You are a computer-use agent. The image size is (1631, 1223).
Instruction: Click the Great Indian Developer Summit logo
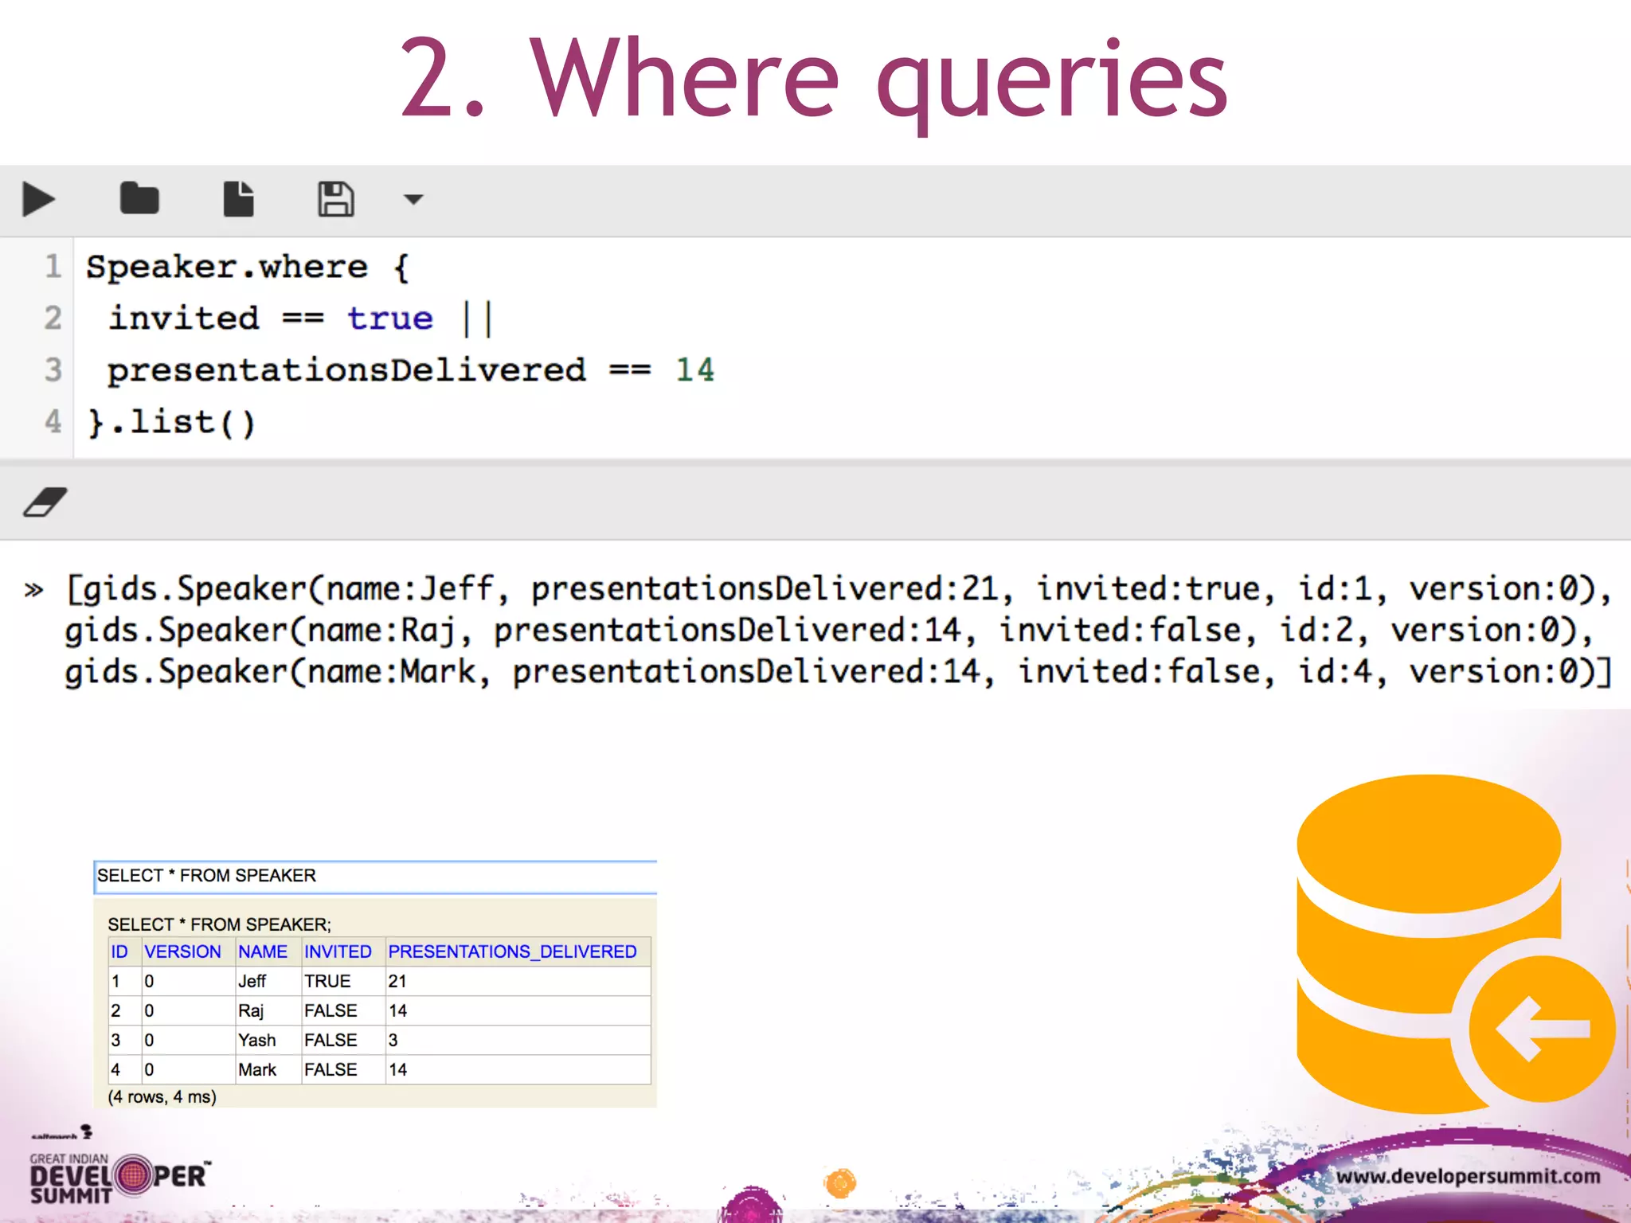[119, 1177]
